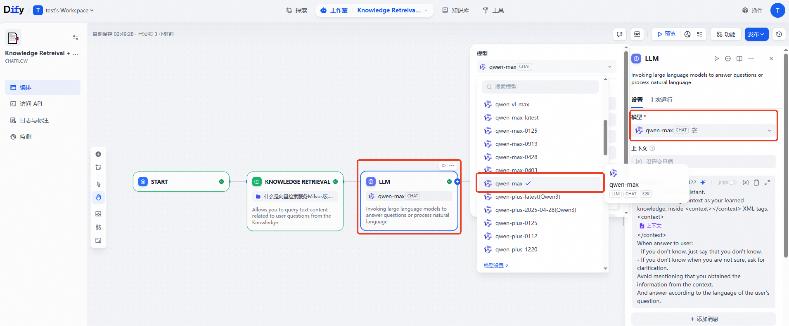Open the 日志与标注 sidebar item
789x326 pixels.
point(43,120)
